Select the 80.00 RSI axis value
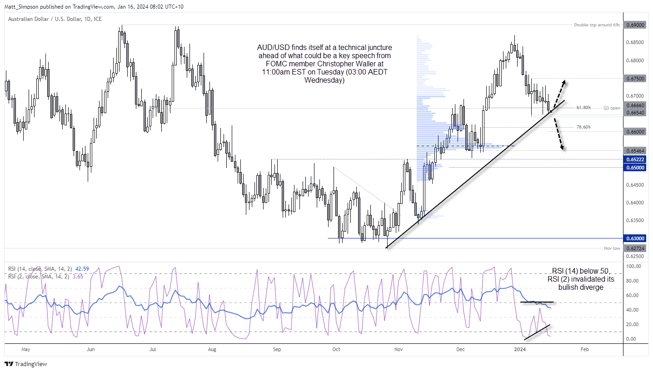 click(633, 281)
